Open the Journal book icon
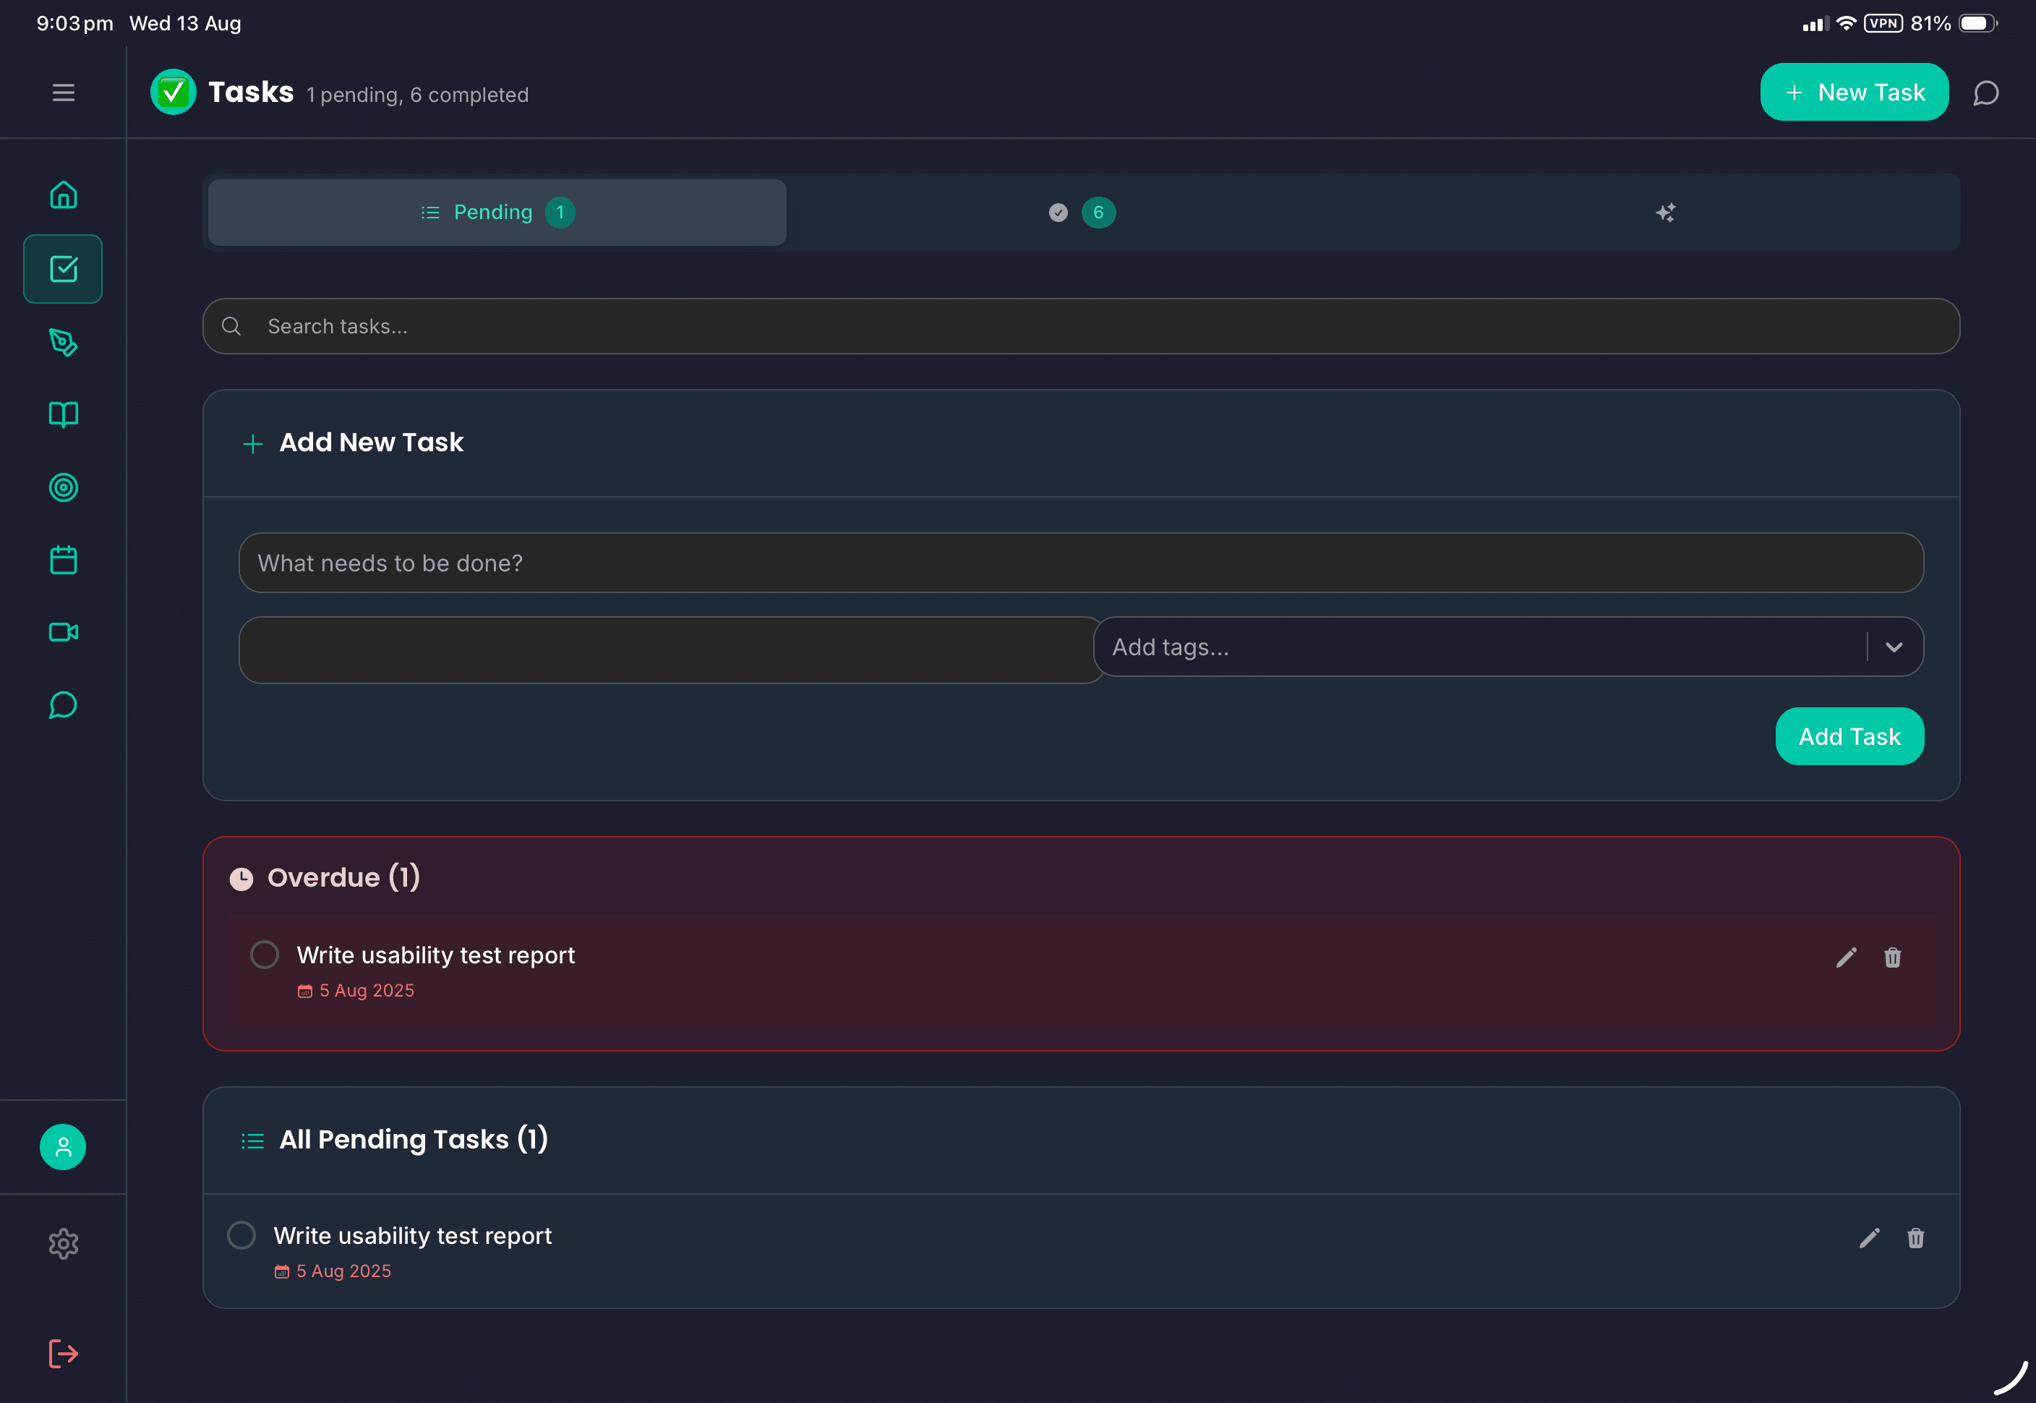The height and width of the screenshot is (1403, 2036). (x=62, y=414)
